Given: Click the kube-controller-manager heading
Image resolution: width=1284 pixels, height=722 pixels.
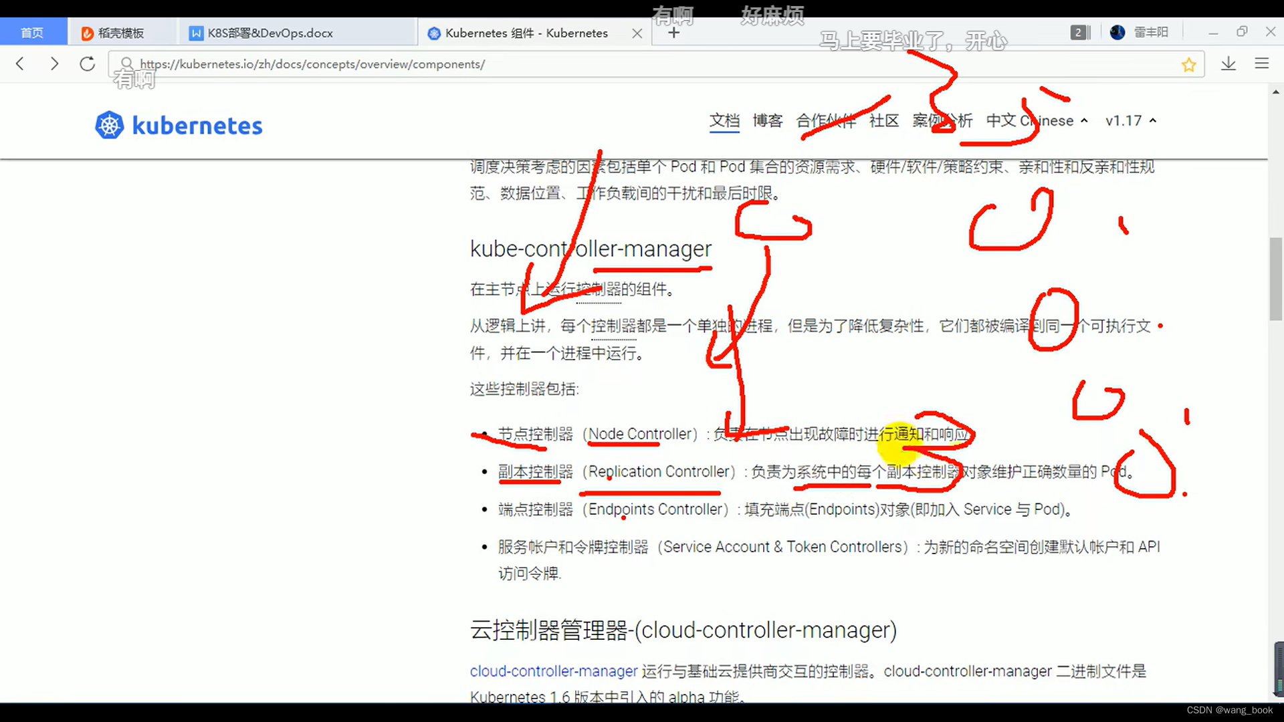Looking at the screenshot, I should tap(591, 249).
